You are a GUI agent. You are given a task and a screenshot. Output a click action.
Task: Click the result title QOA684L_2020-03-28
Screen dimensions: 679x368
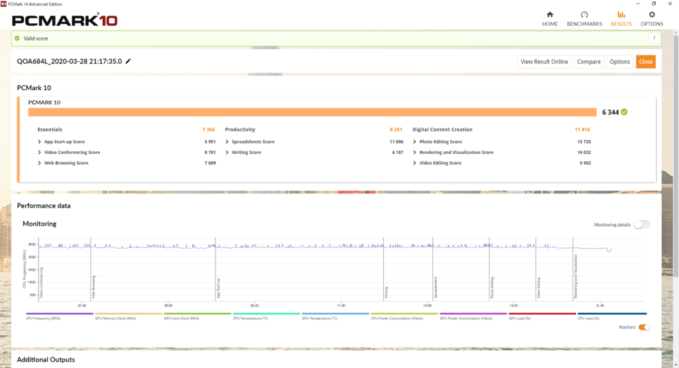point(69,61)
